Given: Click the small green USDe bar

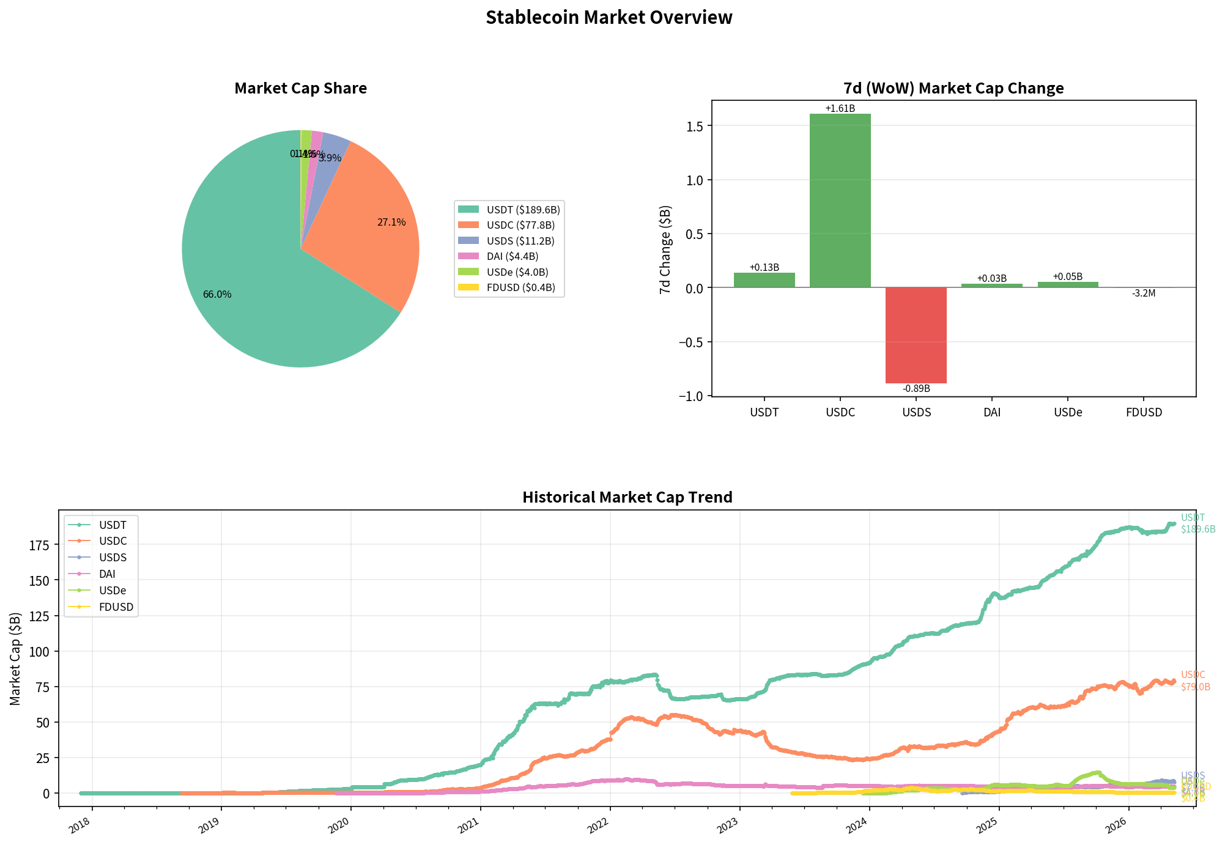Looking at the screenshot, I should point(1068,284).
